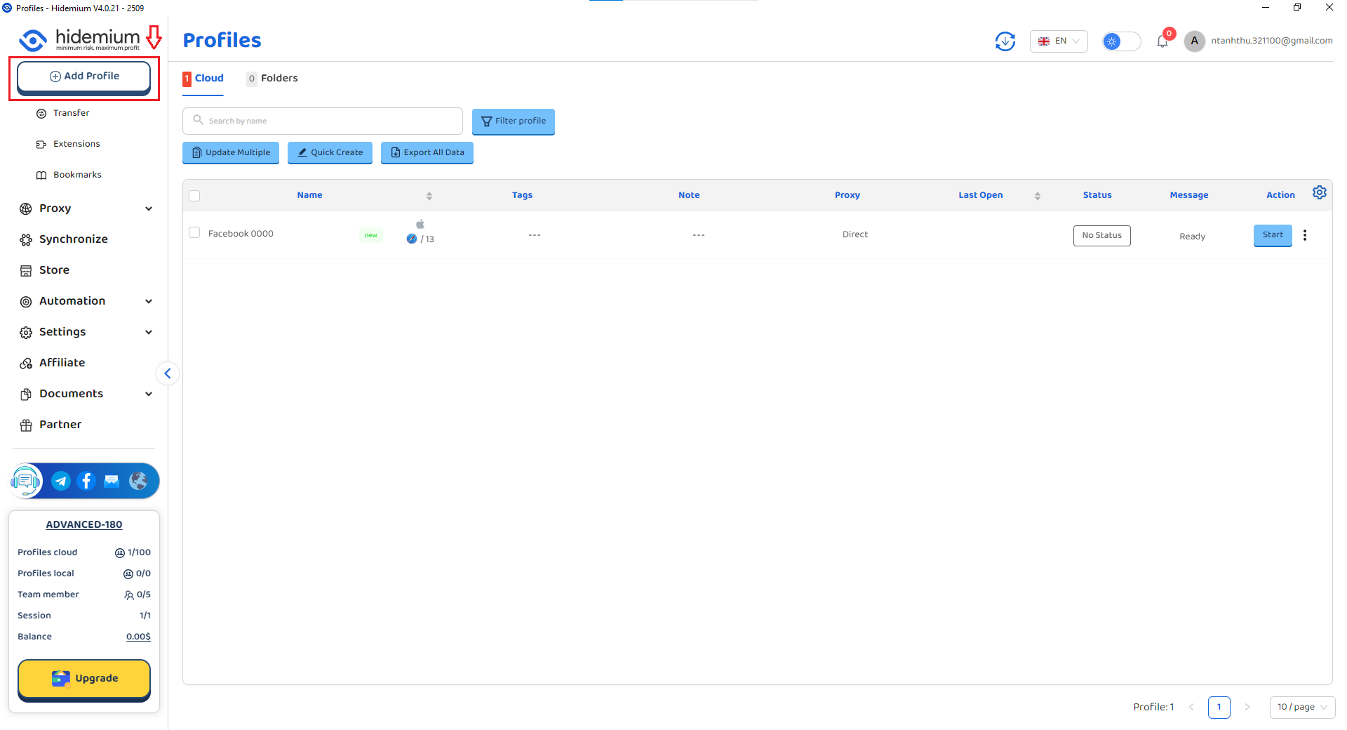Select page 1 in pagination

[1219, 707]
